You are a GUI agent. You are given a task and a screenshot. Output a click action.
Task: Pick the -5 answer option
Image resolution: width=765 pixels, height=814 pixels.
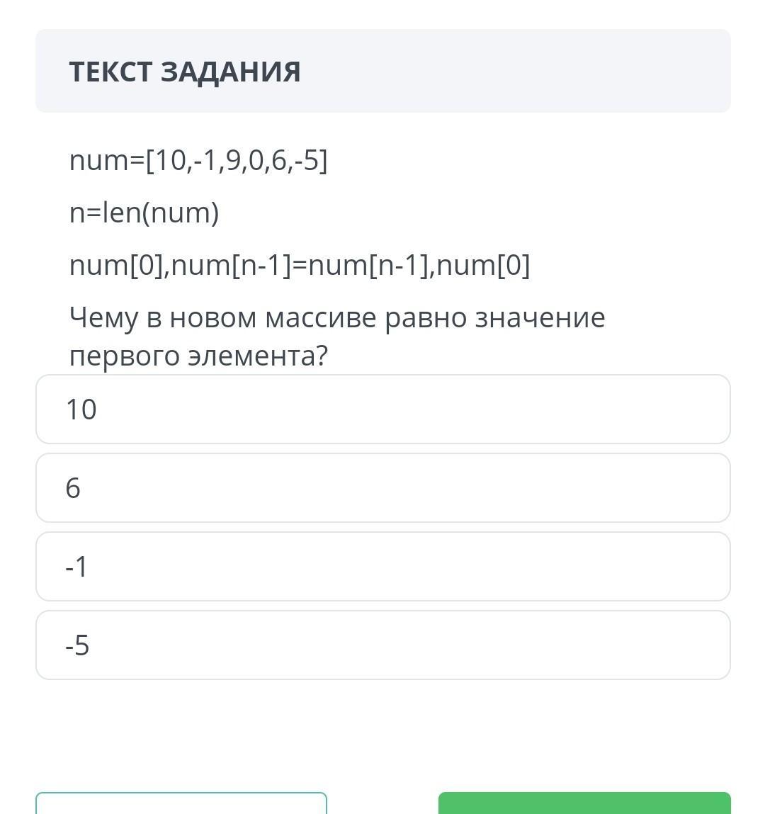382,645
